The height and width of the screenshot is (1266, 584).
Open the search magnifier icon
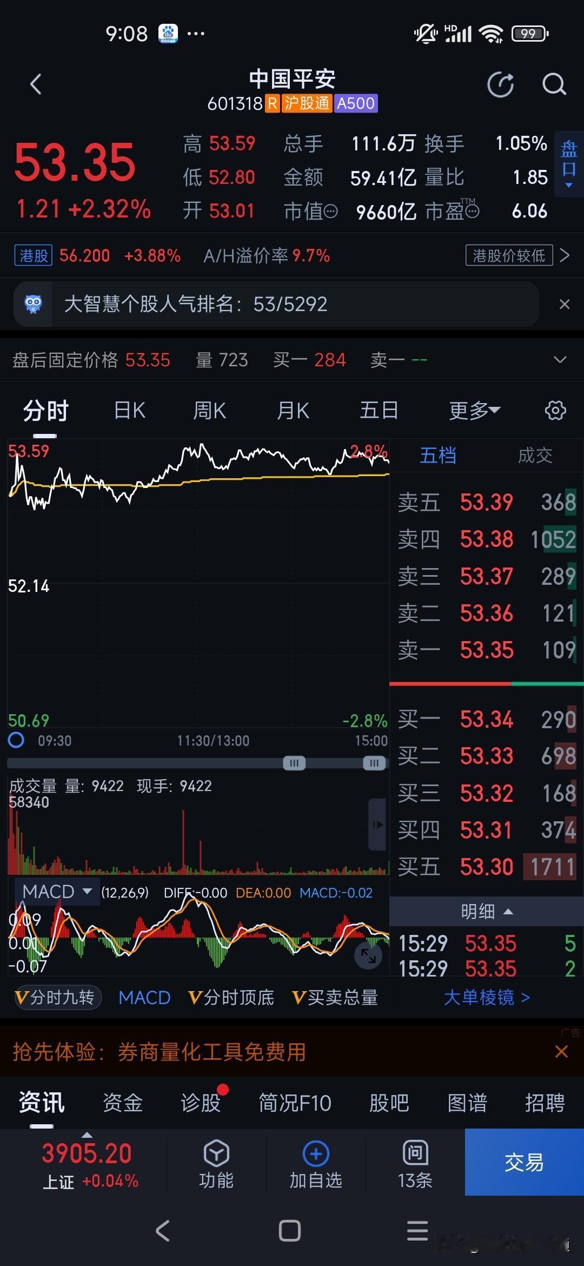click(554, 84)
